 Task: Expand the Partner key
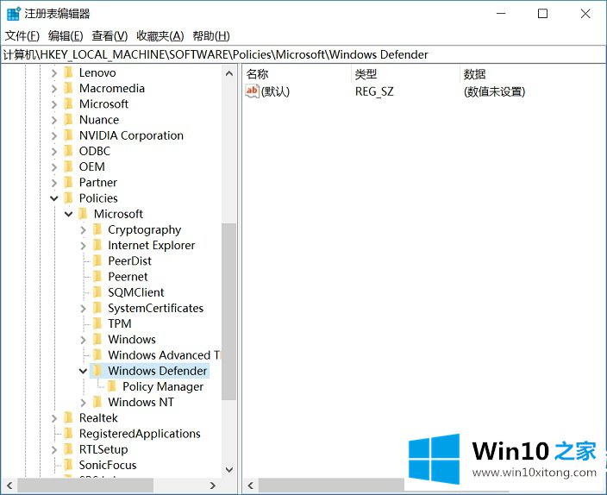tap(54, 183)
